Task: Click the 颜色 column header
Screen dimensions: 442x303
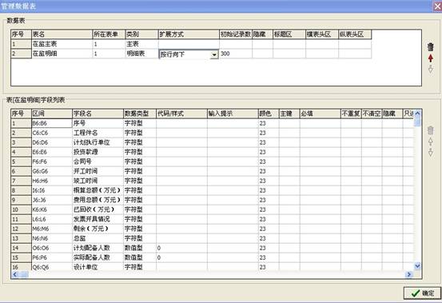Action: pyautogui.click(x=269, y=114)
